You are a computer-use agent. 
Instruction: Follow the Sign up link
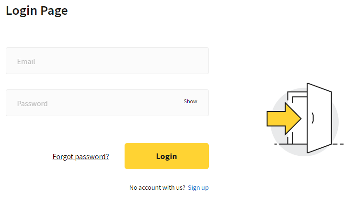point(198,187)
